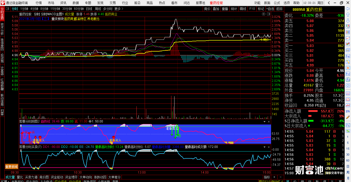The image size is (351, 182).
Task: Select the 量比 indicator tab
Action: (x=20, y=177)
